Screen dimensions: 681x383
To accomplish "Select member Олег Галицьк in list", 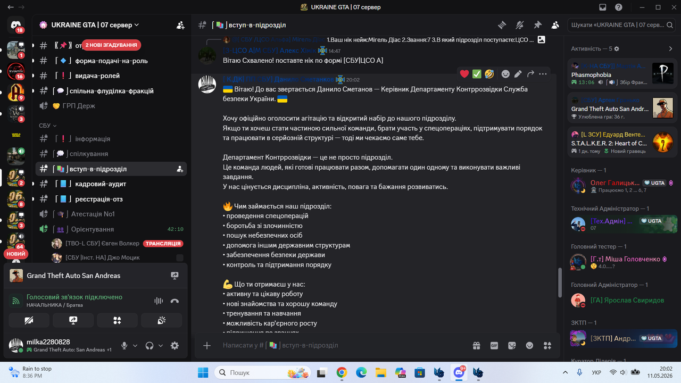I will (622, 186).
